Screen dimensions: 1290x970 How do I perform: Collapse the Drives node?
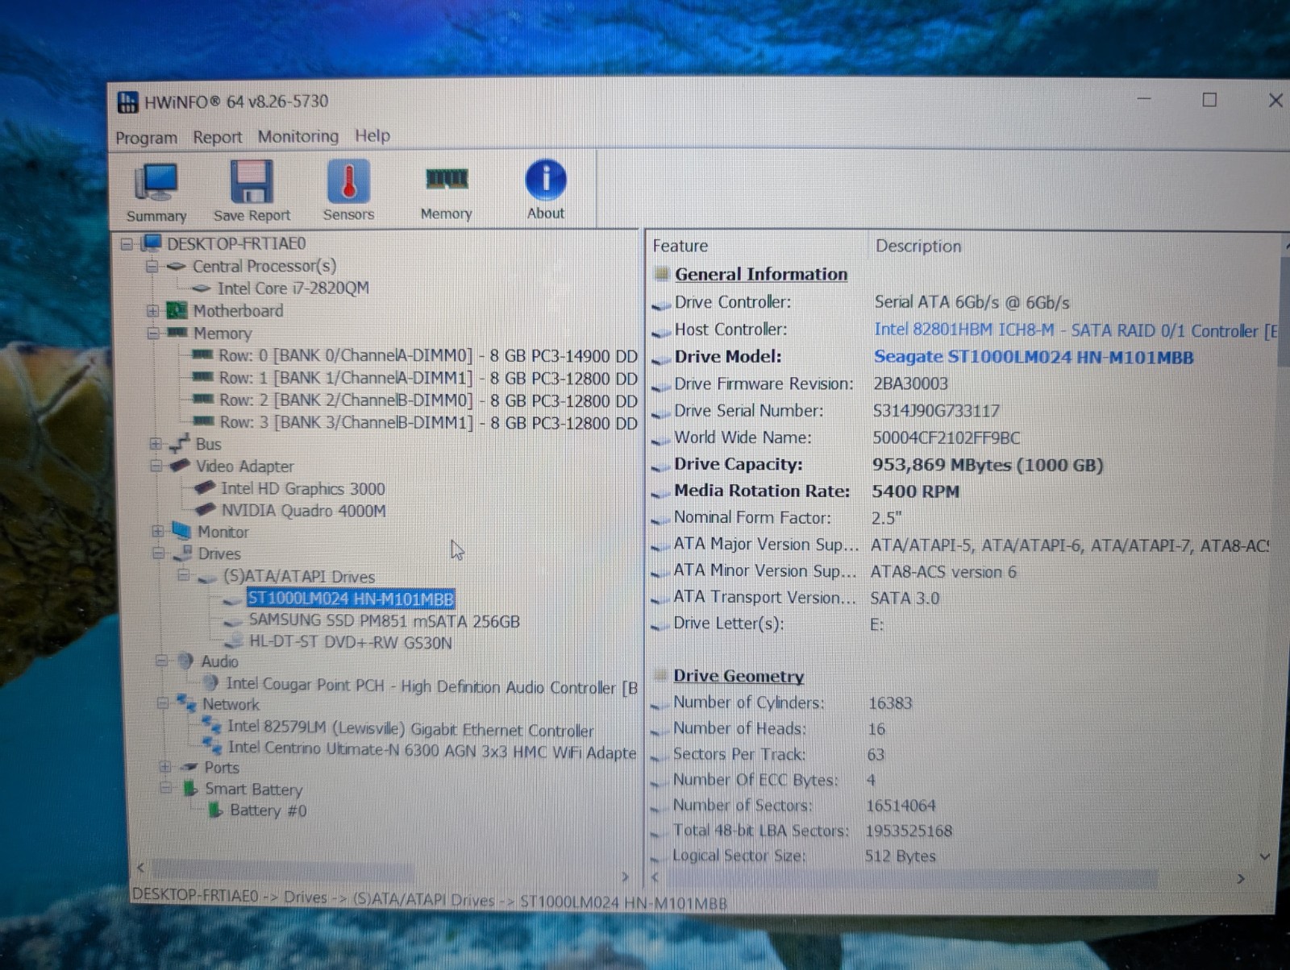pyautogui.click(x=159, y=553)
